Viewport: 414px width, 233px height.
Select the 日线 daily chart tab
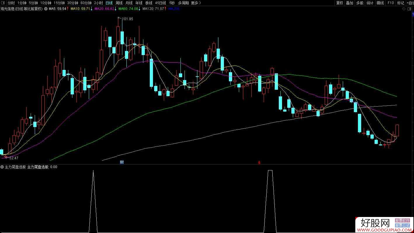(x=109, y=3)
